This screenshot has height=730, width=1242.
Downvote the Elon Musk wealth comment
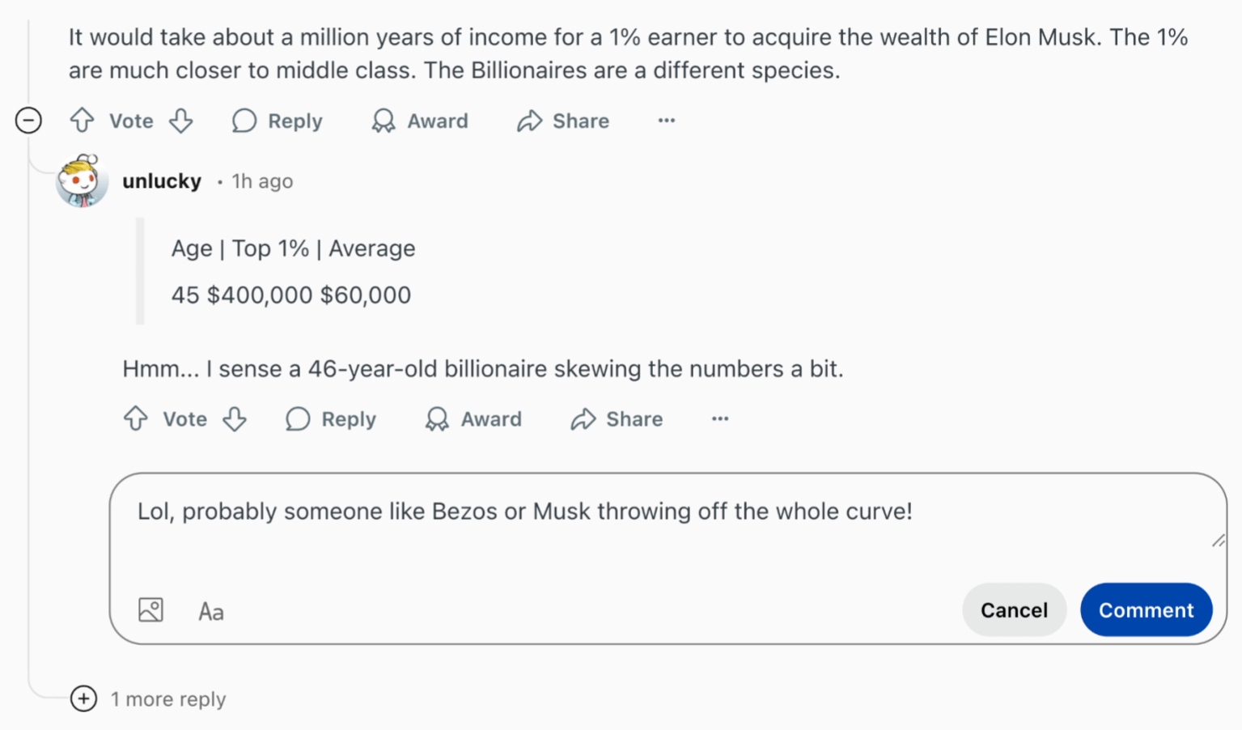coord(181,121)
